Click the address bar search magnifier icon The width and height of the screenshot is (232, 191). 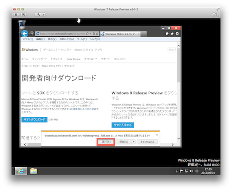coord(87,33)
